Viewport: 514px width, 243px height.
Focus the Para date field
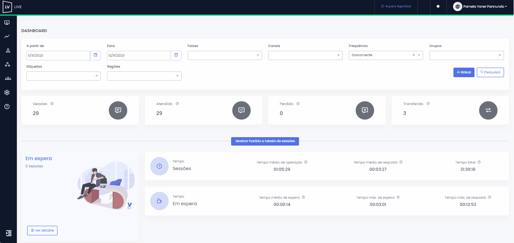point(139,55)
